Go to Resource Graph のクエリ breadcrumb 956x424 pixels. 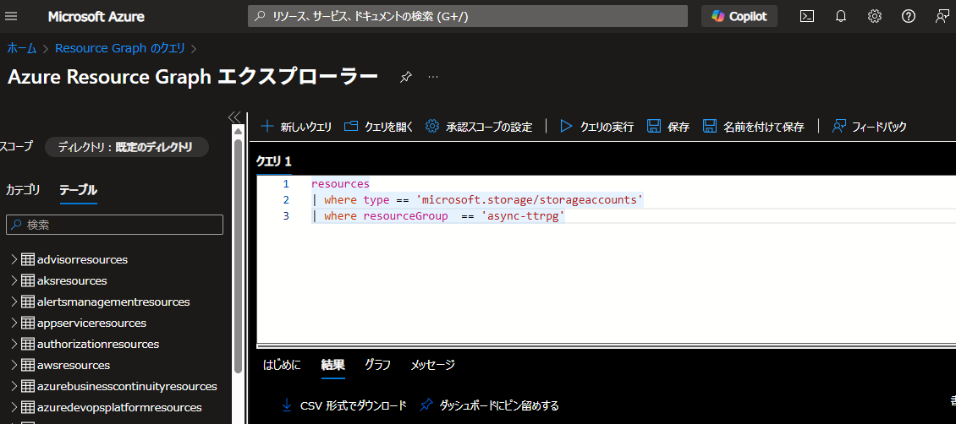(120, 48)
